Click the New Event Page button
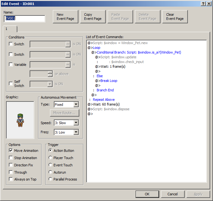213x201 pixels. click(x=65, y=17)
